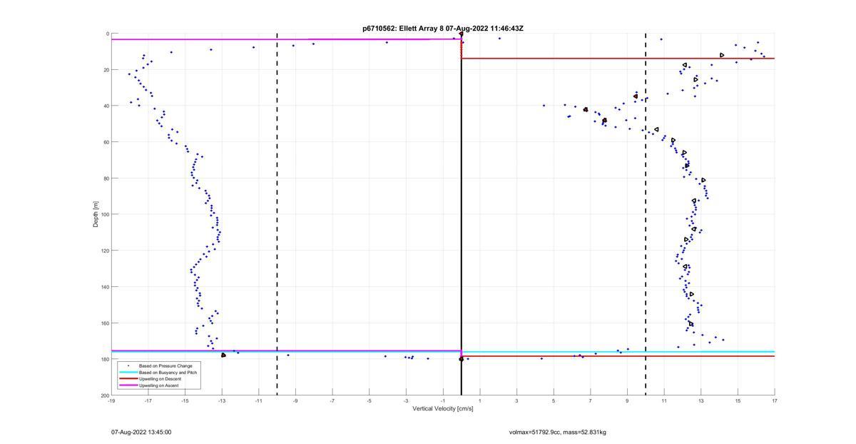
Task: Click x-axis tick label '-17'
Action: tap(148, 400)
